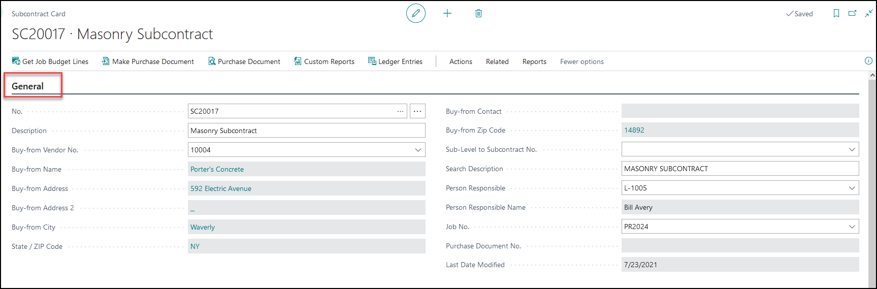Click the plus icon to create new record
Viewport: 877px width, 289px height.
(447, 13)
